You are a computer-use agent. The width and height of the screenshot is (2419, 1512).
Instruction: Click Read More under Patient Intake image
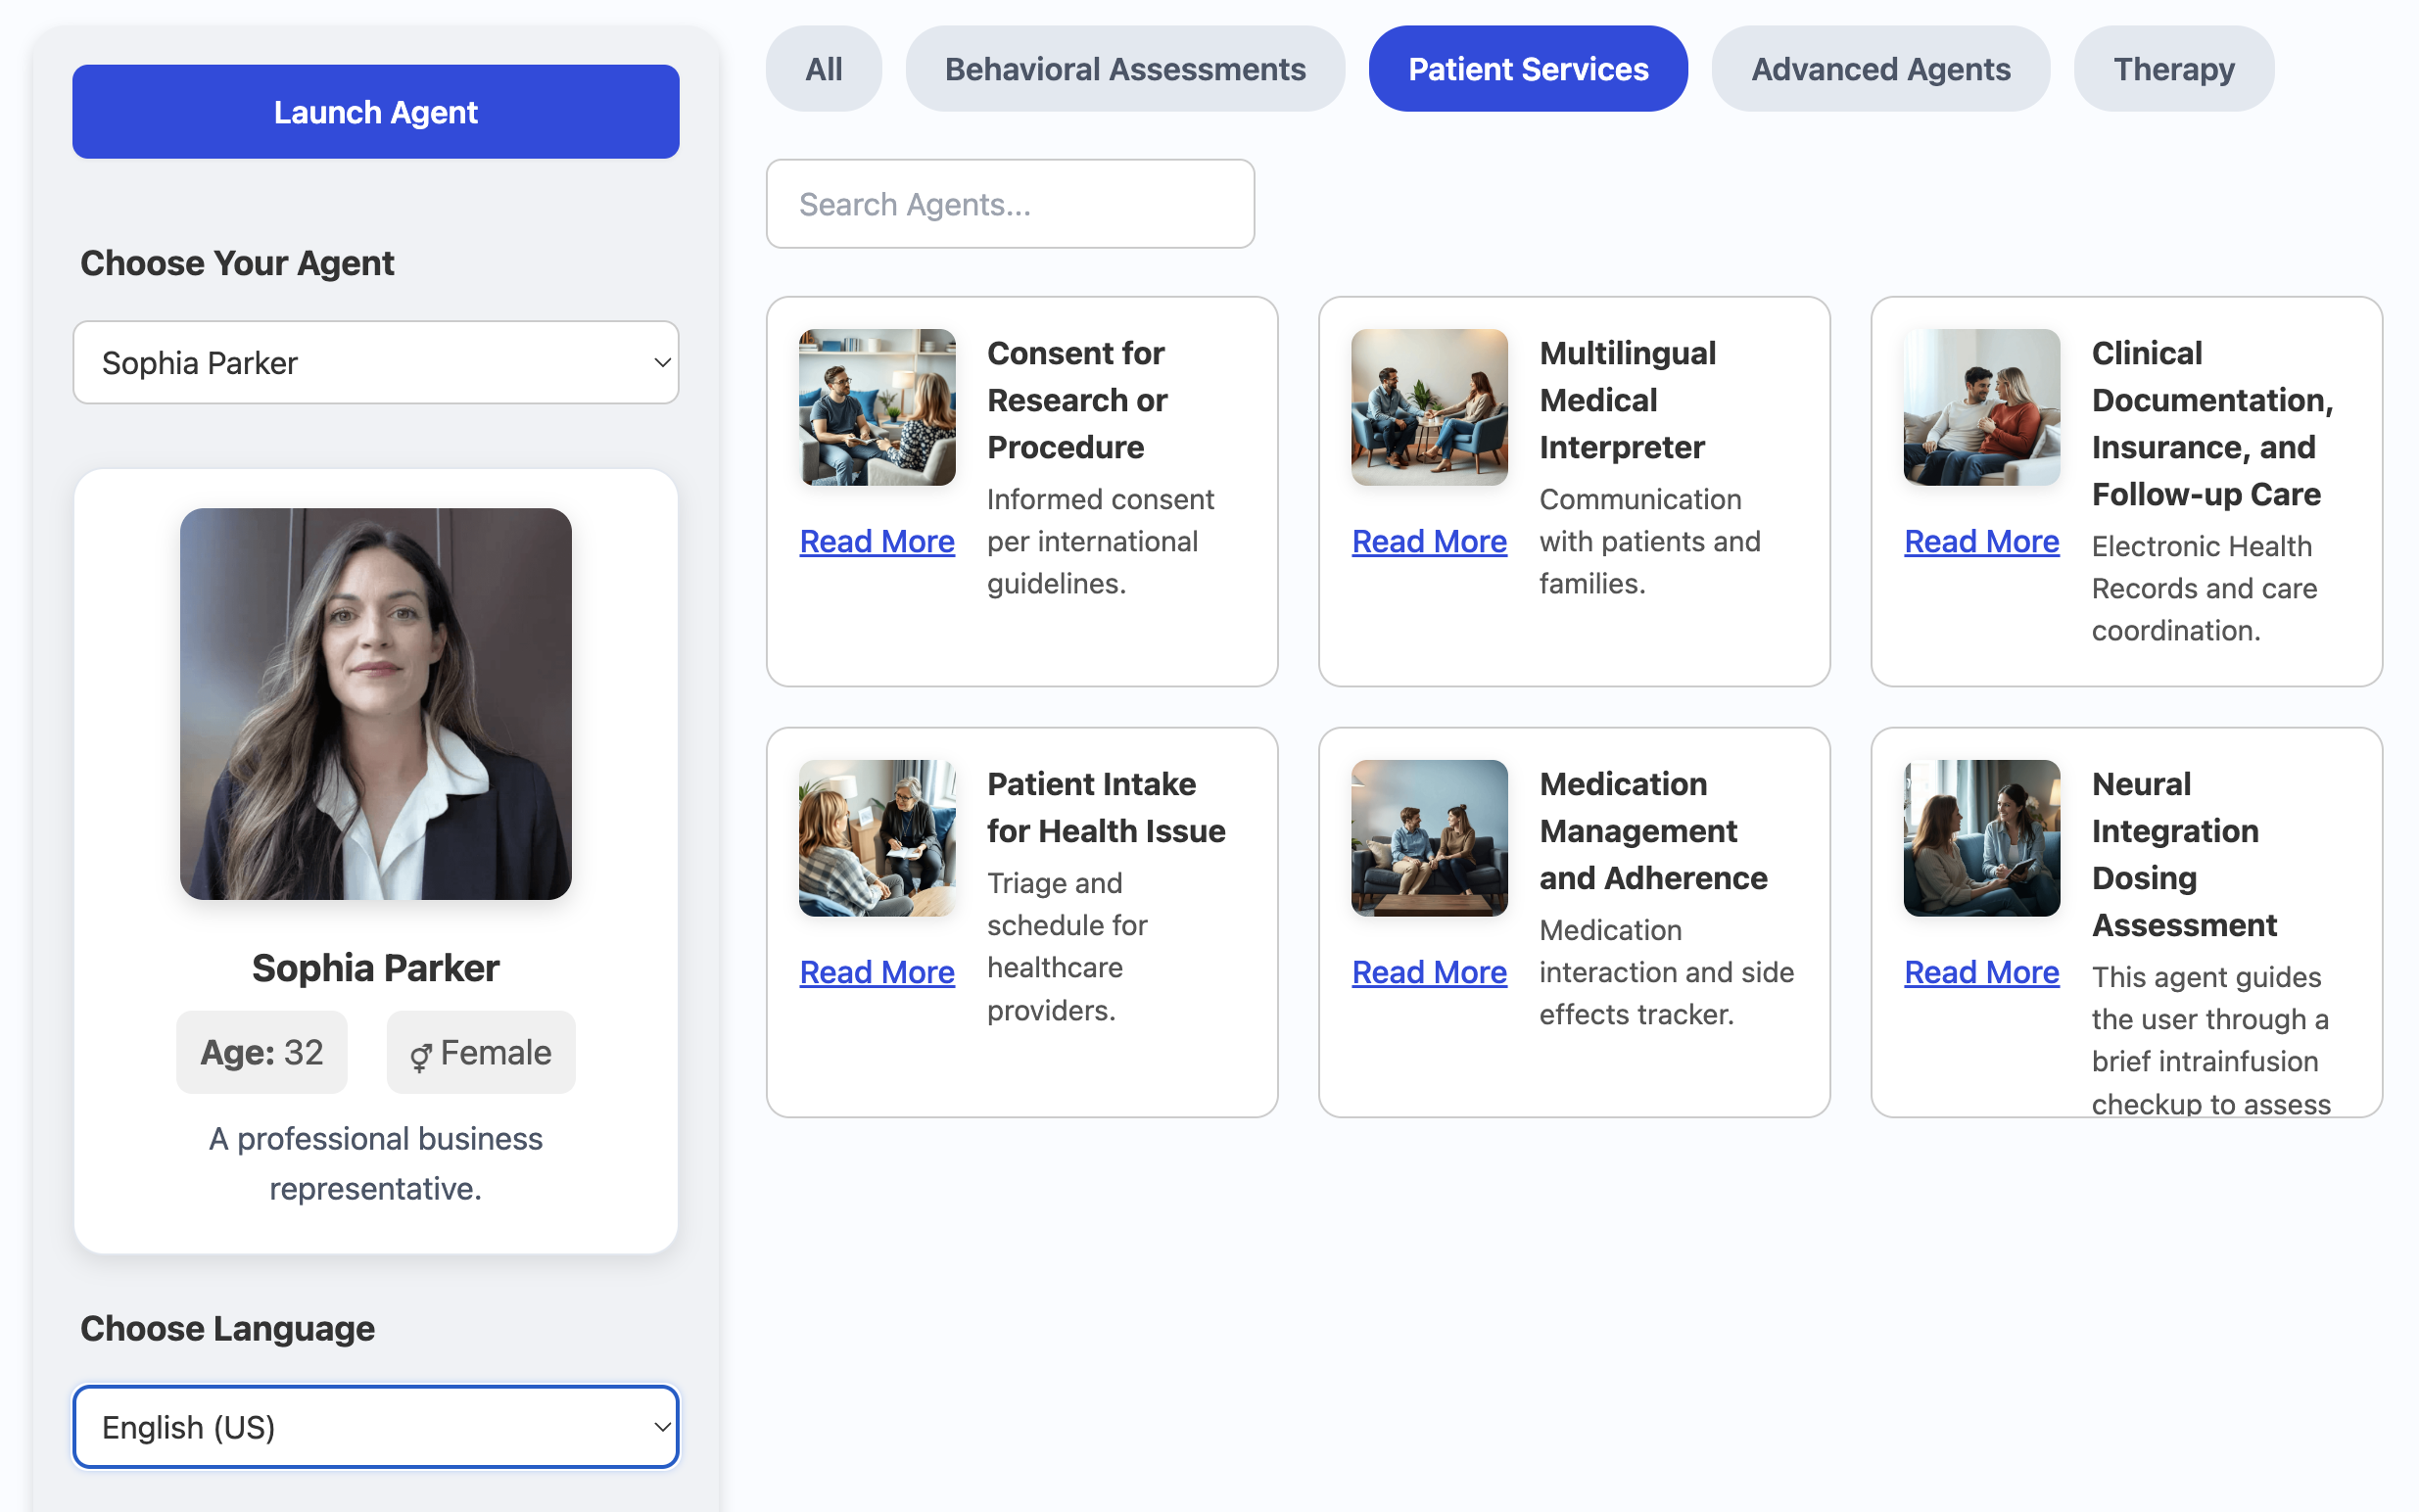coord(876,971)
